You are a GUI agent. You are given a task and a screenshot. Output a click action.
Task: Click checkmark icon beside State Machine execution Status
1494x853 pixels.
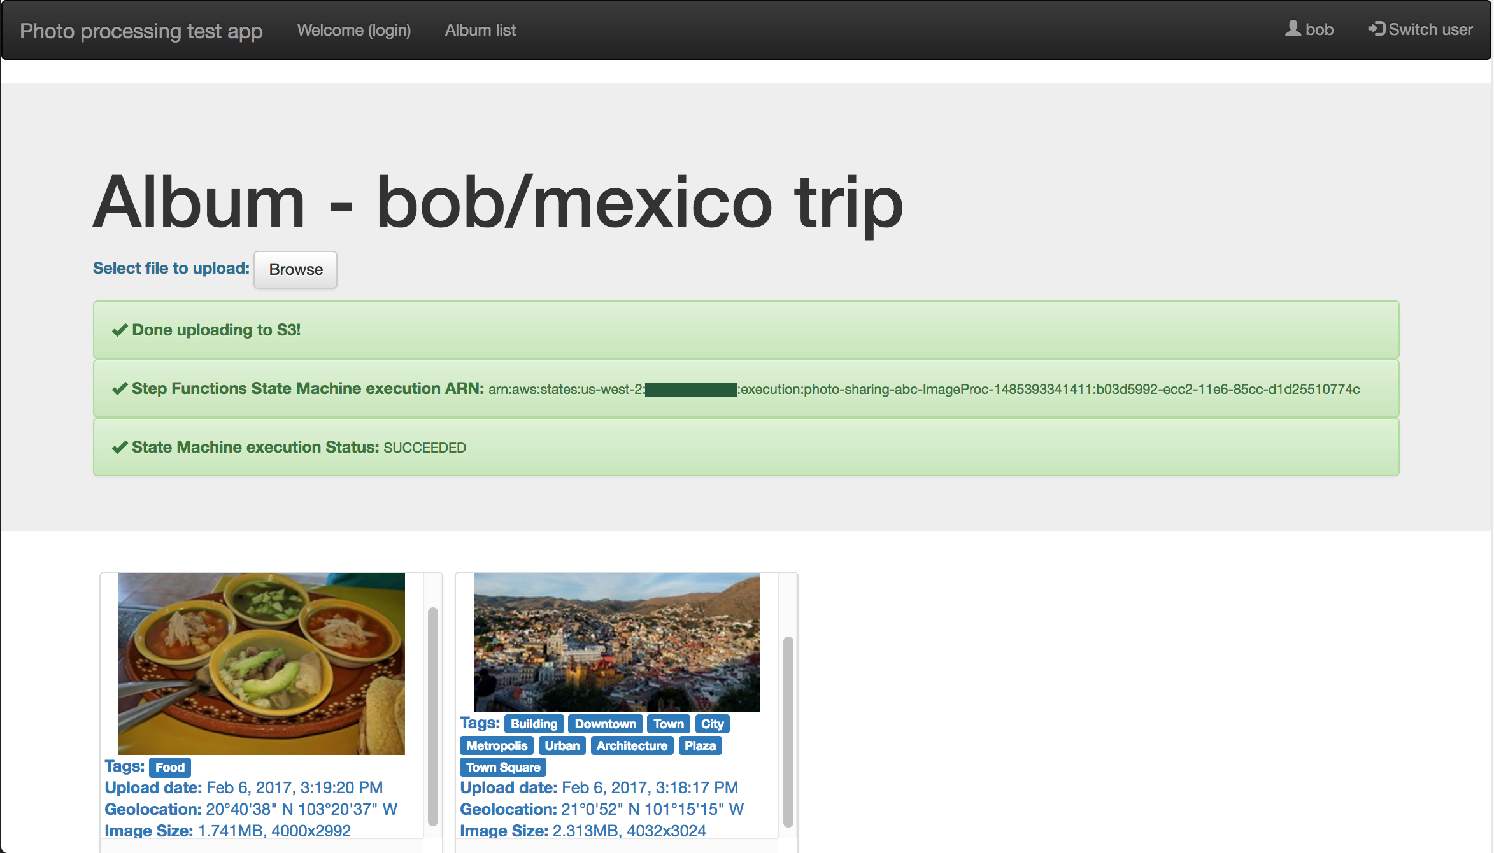pyautogui.click(x=119, y=448)
